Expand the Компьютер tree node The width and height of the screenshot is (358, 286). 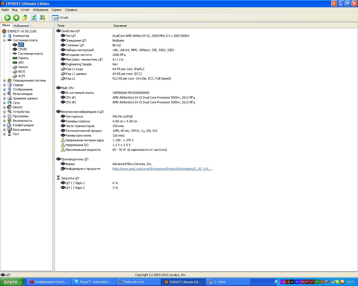point(4,36)
